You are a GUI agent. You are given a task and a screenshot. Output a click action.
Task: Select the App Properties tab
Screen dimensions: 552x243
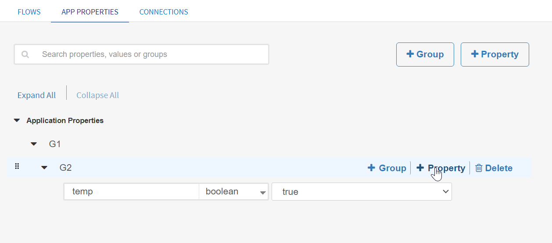[90, 12]
